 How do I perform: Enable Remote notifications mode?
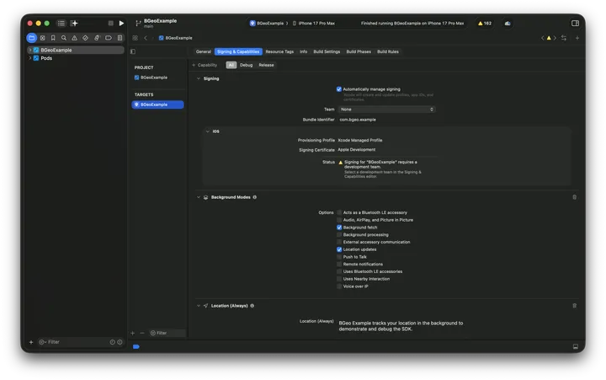(x=339, y=264)
